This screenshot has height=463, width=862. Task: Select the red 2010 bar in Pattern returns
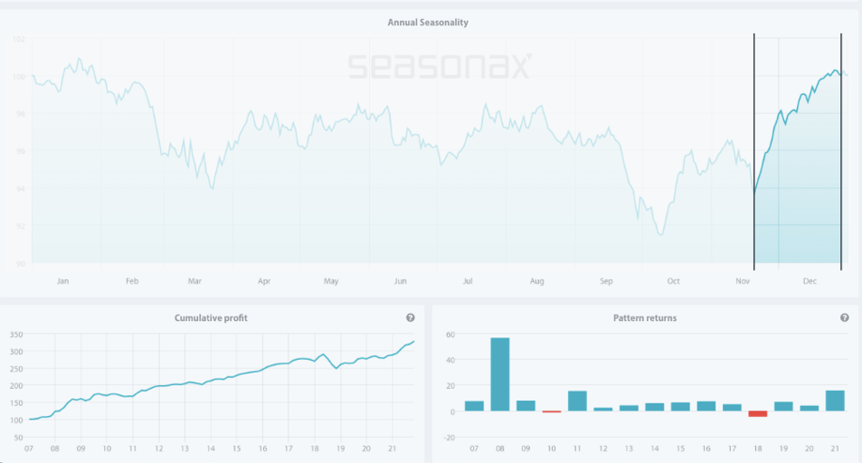pos(552,411)
